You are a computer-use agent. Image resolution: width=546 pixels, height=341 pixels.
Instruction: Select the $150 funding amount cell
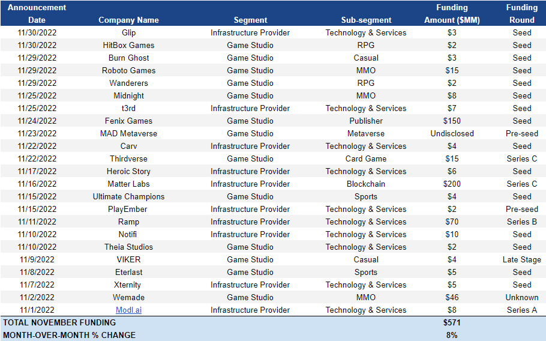[452, 121]
